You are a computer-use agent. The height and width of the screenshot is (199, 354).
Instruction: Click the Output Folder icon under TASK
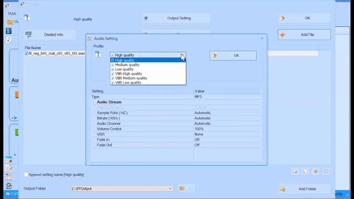pos(10,22)
